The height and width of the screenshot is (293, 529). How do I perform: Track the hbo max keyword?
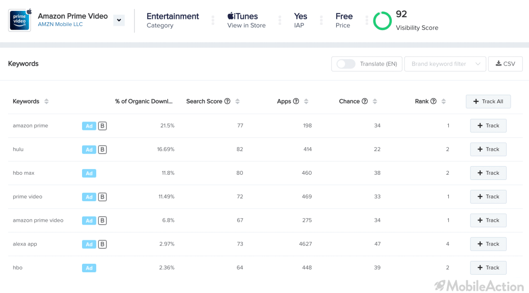click(x=488, y=173)
